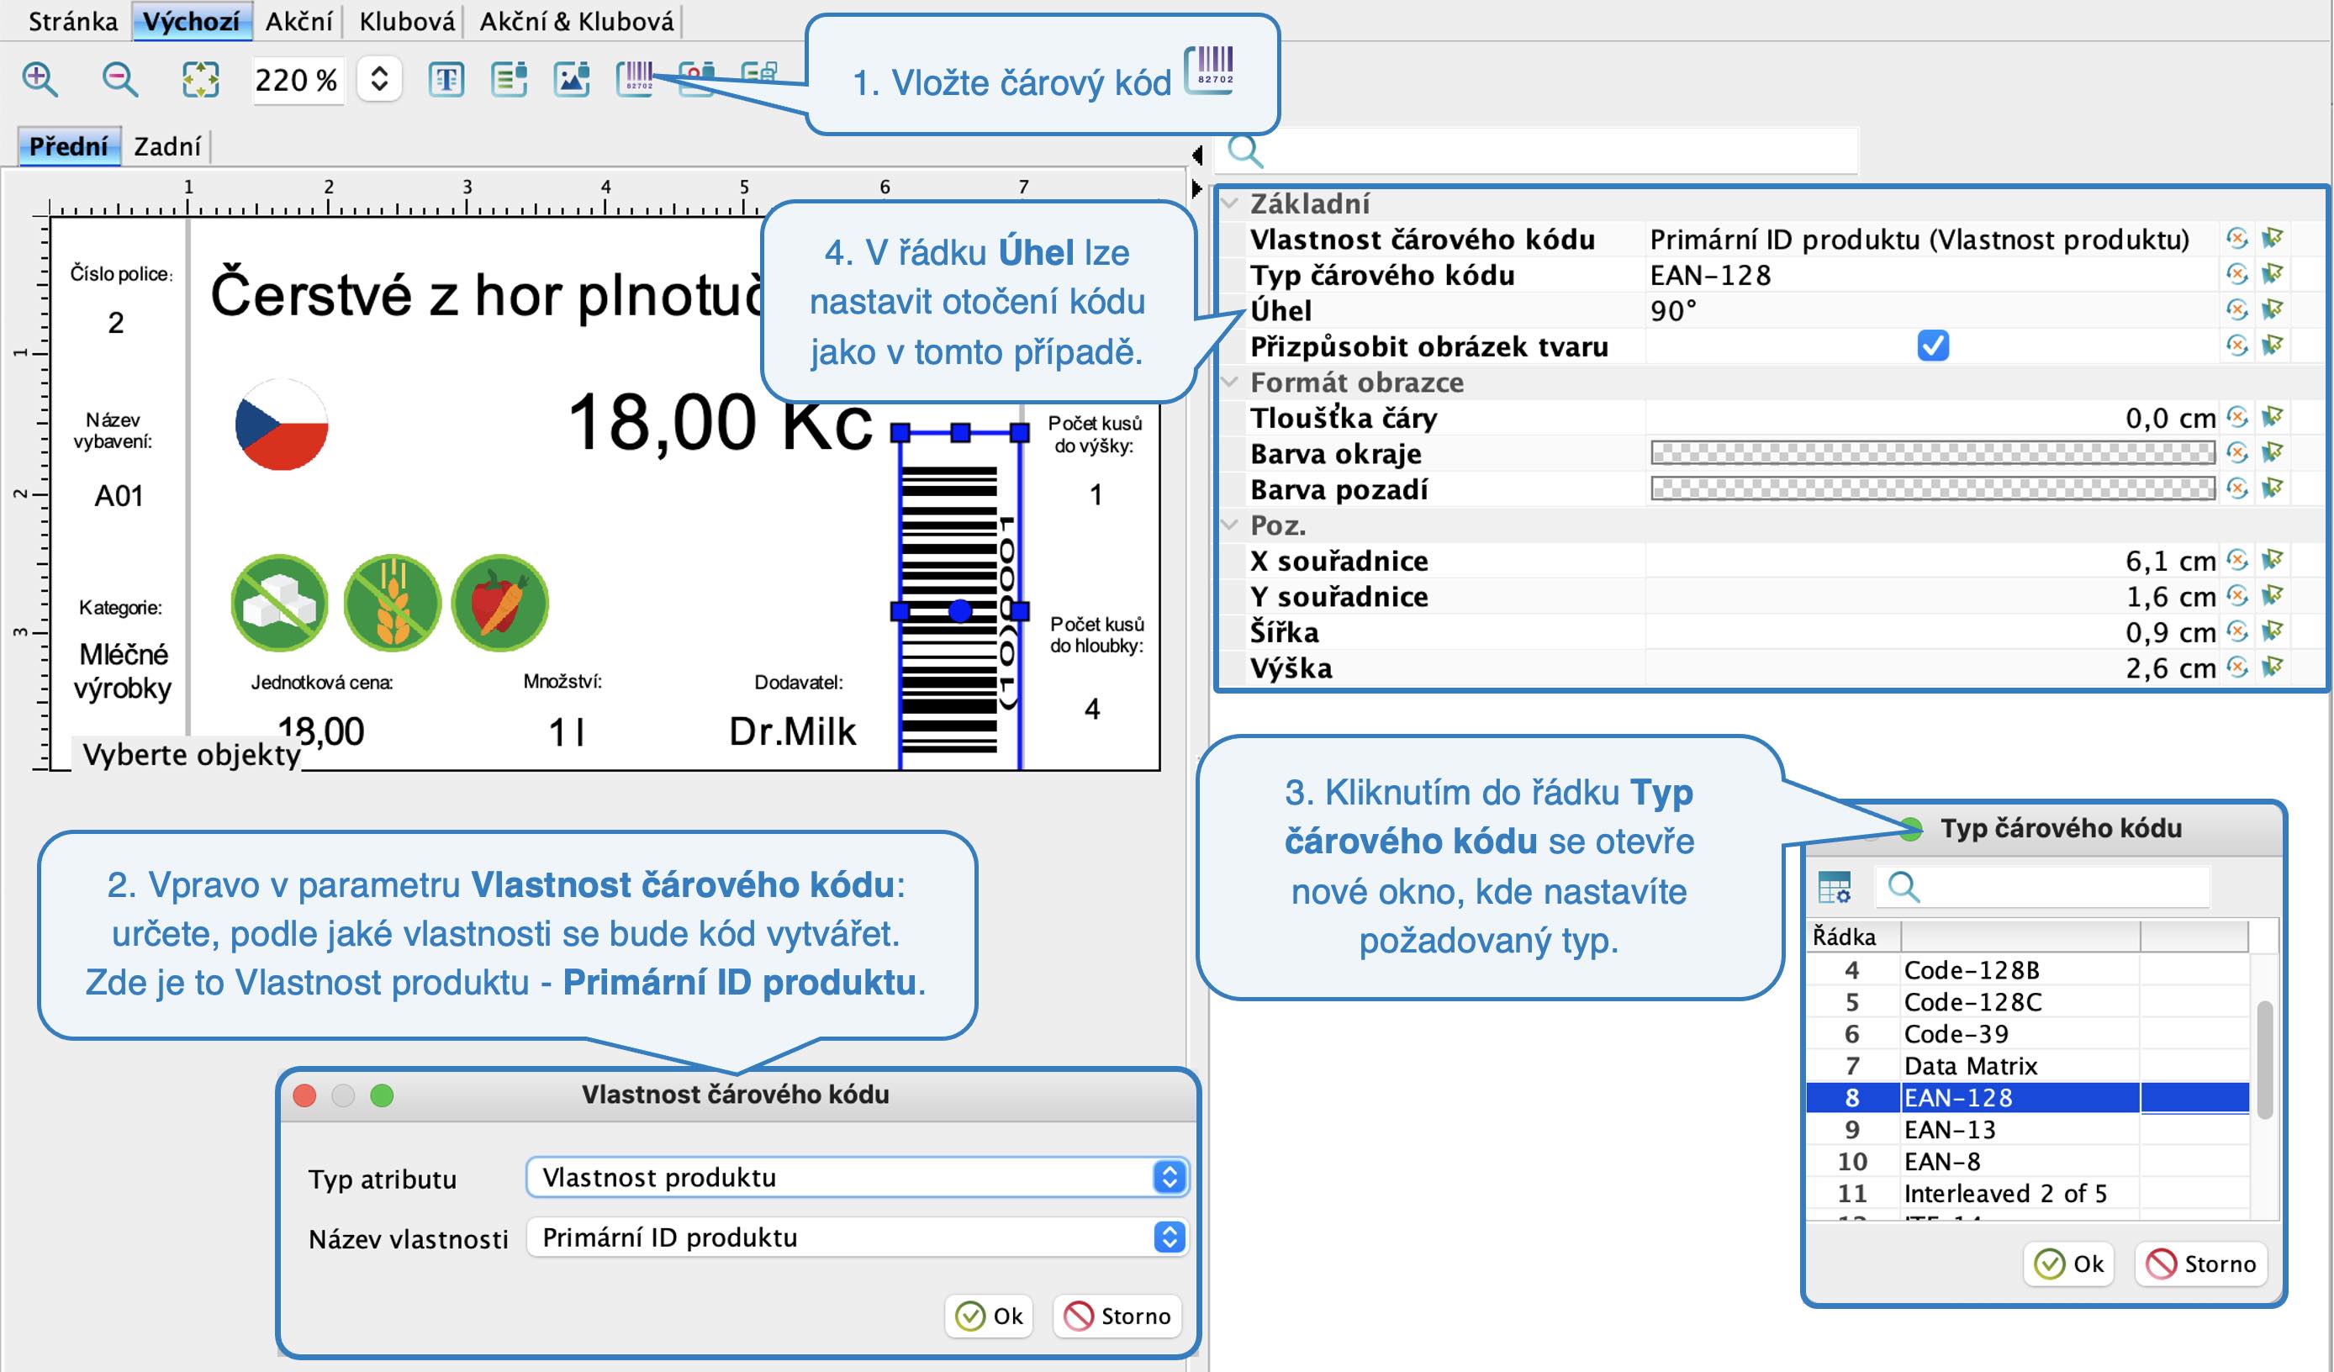The image size is (2334, 1372).
Task: Reset the Úhel value
Action: tap(2236, 309)
